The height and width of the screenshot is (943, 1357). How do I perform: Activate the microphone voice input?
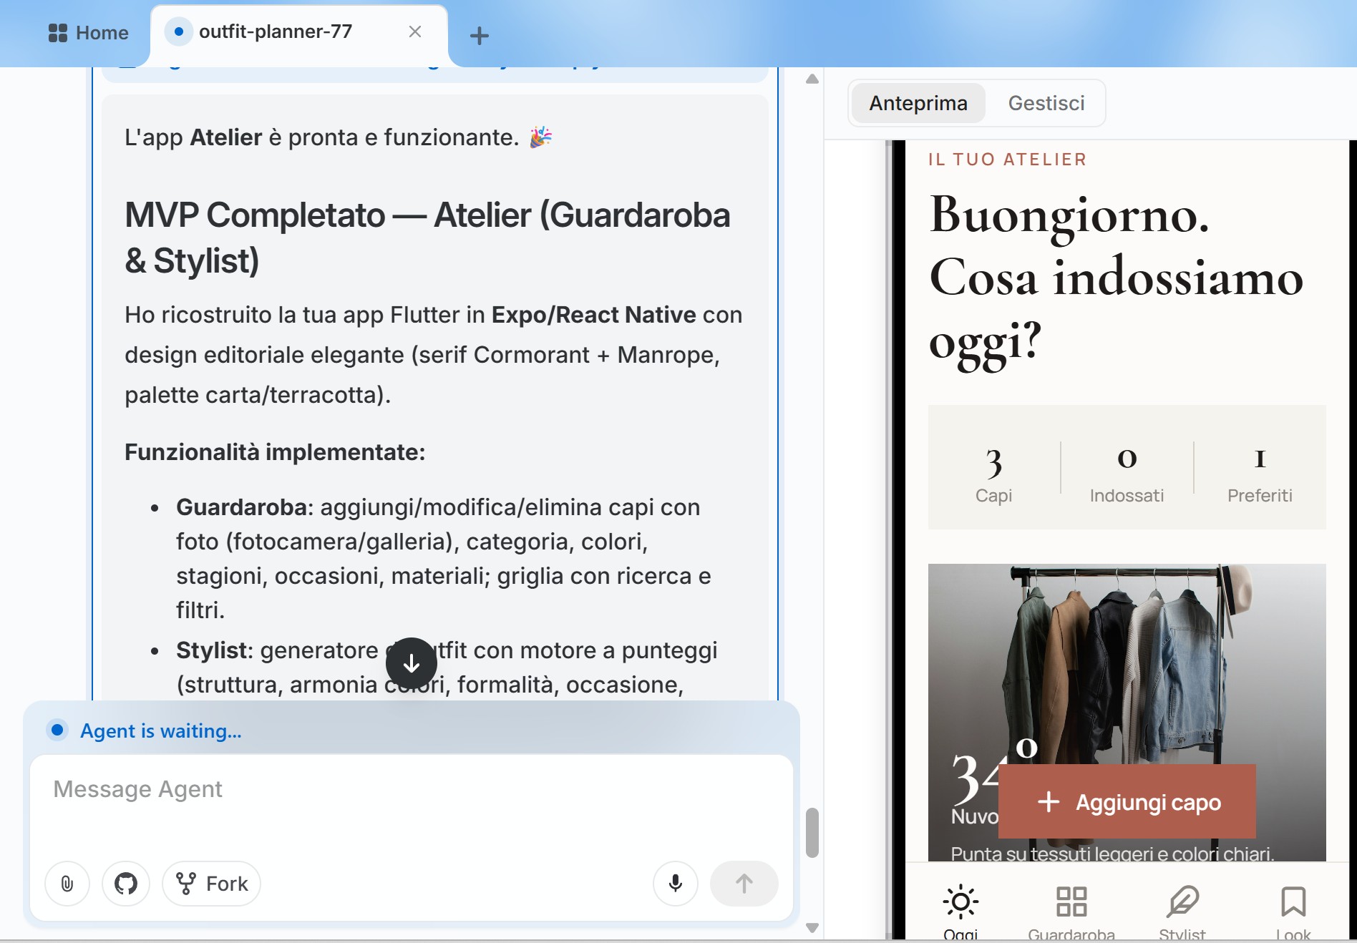[675, 884]
